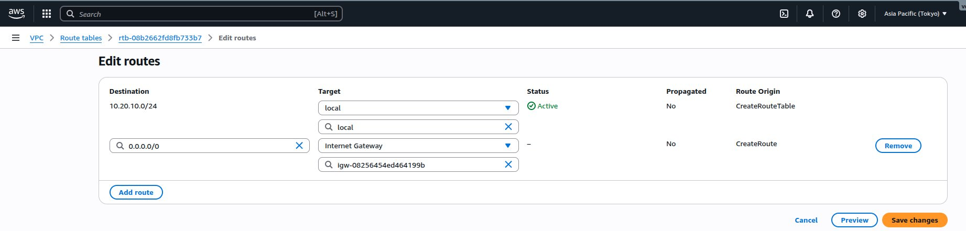Open the help question mark menu
This screenshot has height=231, width=966.
pyautogui.click(x=836, y=14)
